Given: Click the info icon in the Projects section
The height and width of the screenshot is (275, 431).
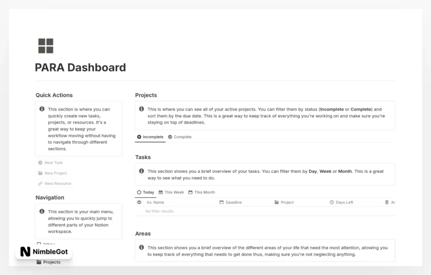Looking at the screenshot, I should pyautogui.click(x=141, y=109).
